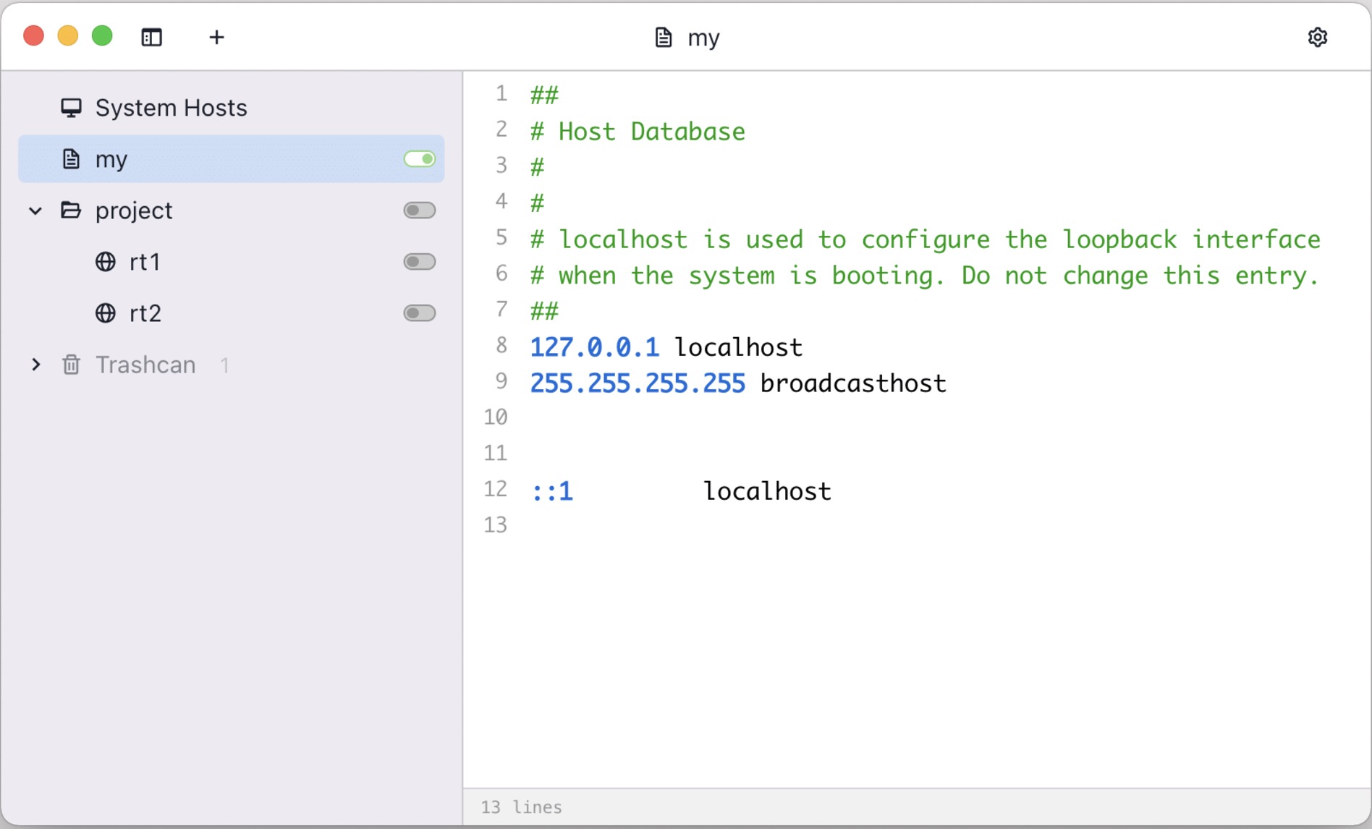The image size is (1372, 829).
Task: Collapse the 'project' folder chevron
Action: 35,210
